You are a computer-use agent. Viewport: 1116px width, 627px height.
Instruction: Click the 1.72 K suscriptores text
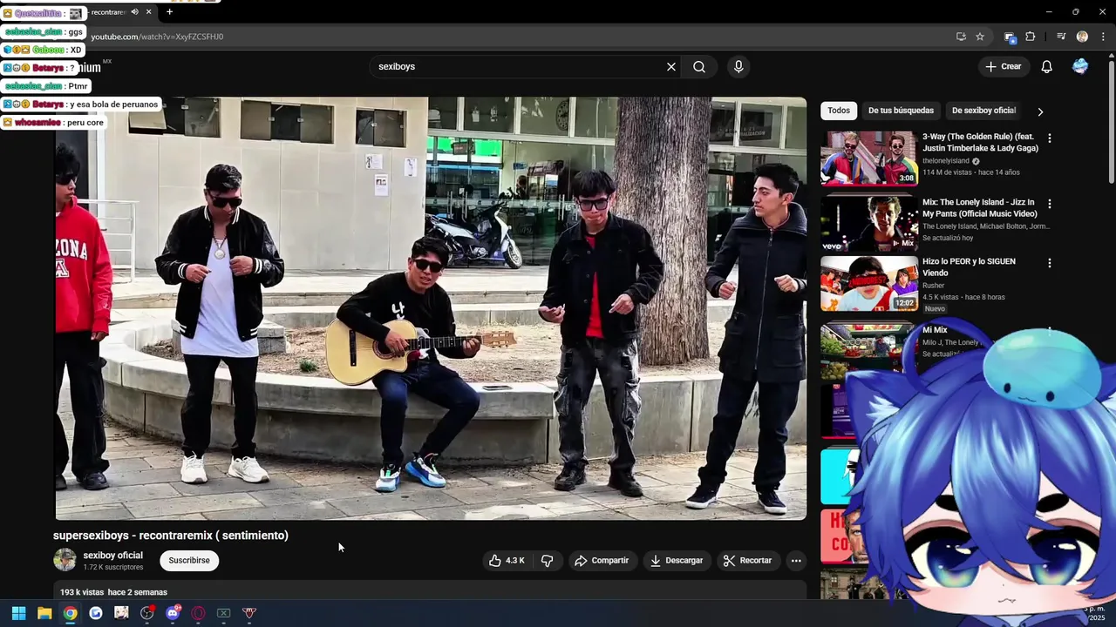113,567
